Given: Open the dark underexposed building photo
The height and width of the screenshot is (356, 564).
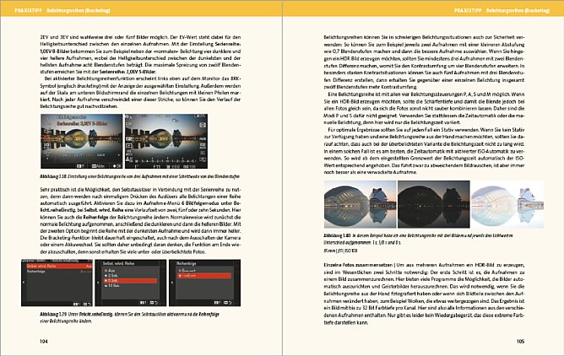Looking at the screenshot, I should coord(433,204).
